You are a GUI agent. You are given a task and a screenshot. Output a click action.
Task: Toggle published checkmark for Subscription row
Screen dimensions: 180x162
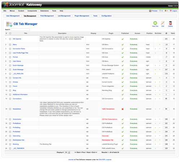pos(123,119)
